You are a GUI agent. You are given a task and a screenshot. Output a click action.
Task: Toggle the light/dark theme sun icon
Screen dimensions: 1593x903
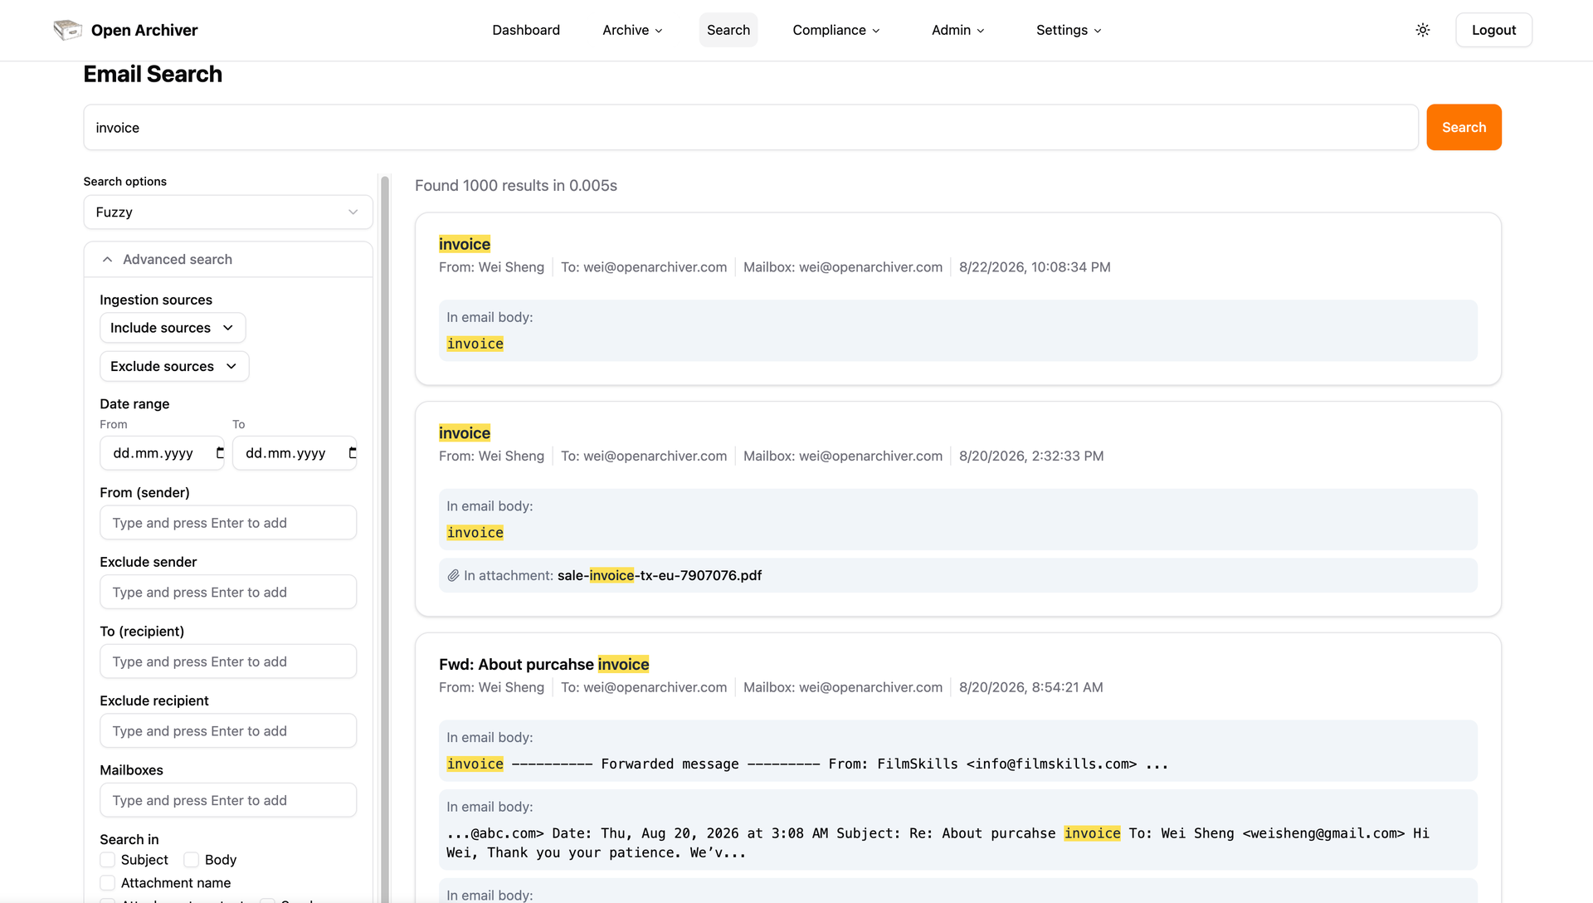1423,30
